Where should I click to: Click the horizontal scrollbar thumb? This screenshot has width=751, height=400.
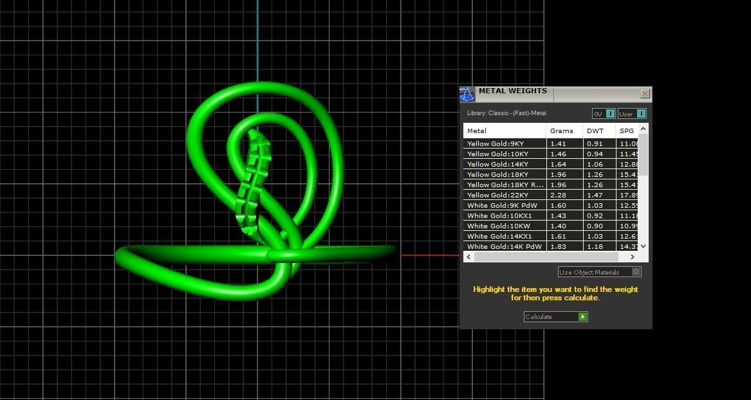click(546, 257)
